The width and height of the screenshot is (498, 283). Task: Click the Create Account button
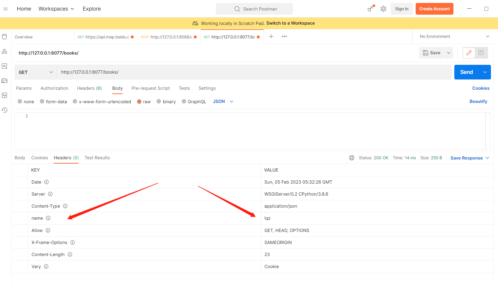(x=434, y=9)
